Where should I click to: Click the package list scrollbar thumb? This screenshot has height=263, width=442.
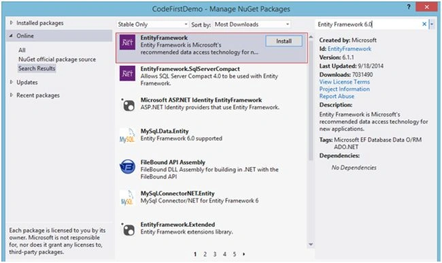tap(311, 100)
